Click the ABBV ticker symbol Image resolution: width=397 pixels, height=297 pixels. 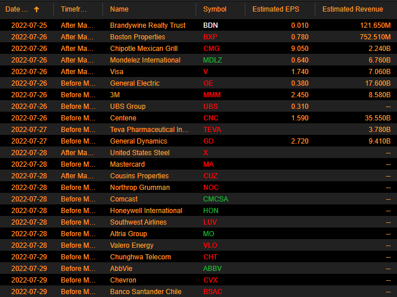click(212, 269)
